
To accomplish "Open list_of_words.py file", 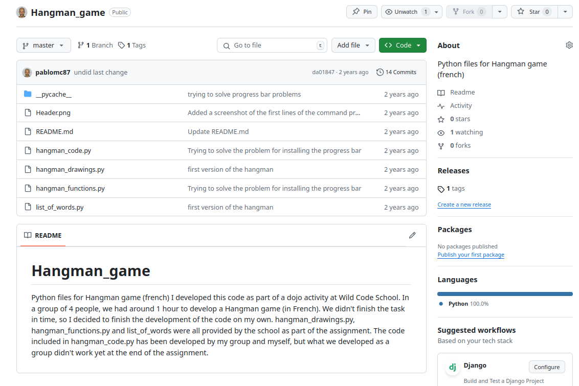I will (x=60, y=208).
